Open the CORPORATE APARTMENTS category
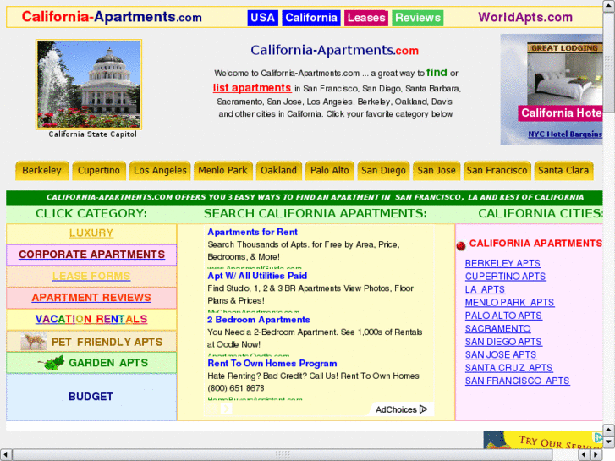Viewport: 615px width, 461px height. pos(91,255)
